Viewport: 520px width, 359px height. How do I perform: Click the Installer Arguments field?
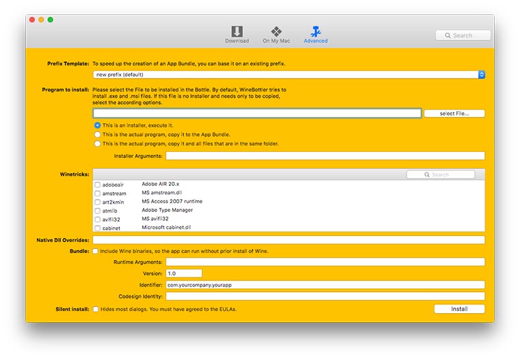[x=325, y=156]
